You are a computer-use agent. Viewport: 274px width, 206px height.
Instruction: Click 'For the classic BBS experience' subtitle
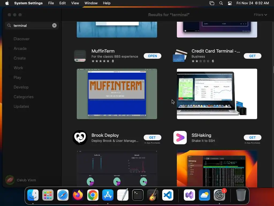click(115, 56)
